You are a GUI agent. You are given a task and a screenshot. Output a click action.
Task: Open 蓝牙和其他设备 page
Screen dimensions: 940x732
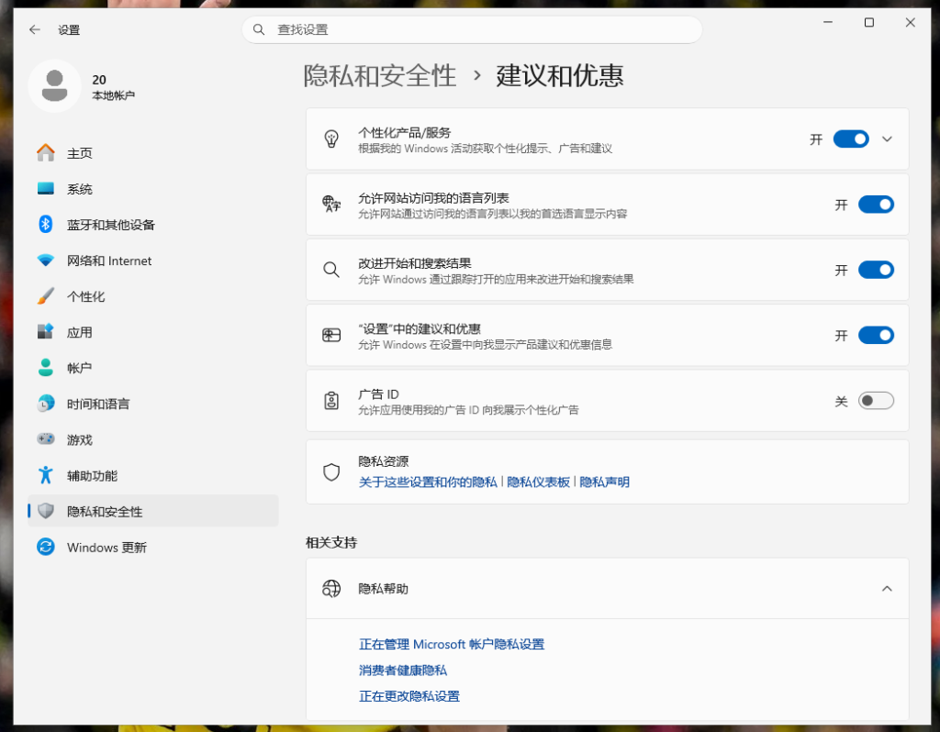pos(153,225)
